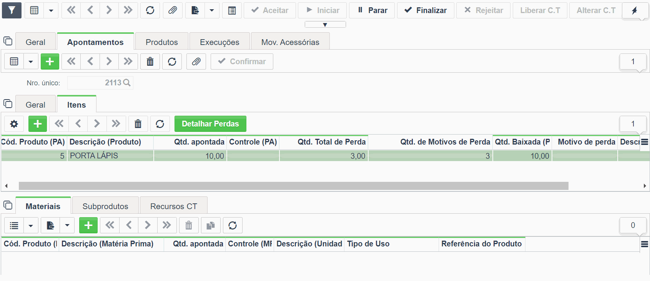This screenshot has height=281, width=650.
Task: Refresh the Itens grid
Action: pos(160,124)
